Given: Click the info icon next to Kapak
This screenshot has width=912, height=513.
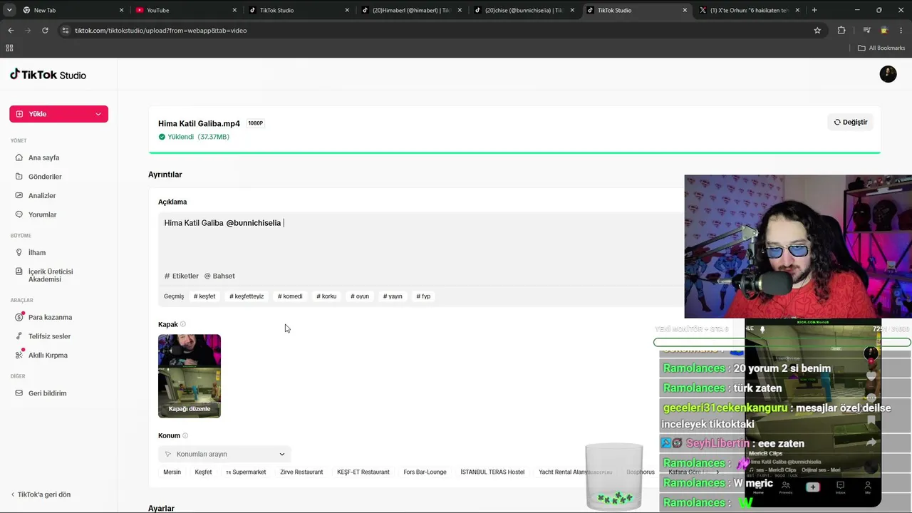Looking at the screenshot, I should point(183,324).
